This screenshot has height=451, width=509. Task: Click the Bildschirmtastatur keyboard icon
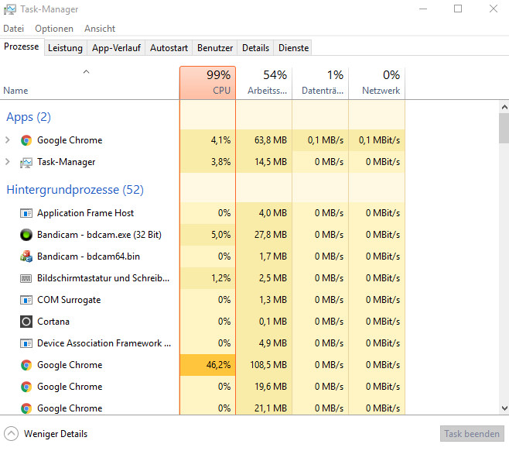click(26, 278)
